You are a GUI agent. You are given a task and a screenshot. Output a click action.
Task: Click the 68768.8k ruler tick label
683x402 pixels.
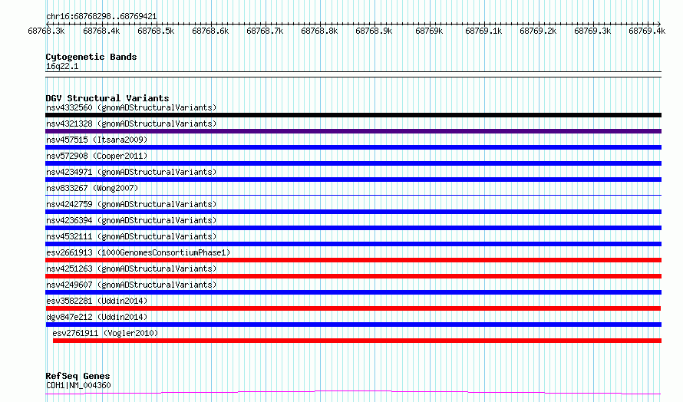[319, 31]
